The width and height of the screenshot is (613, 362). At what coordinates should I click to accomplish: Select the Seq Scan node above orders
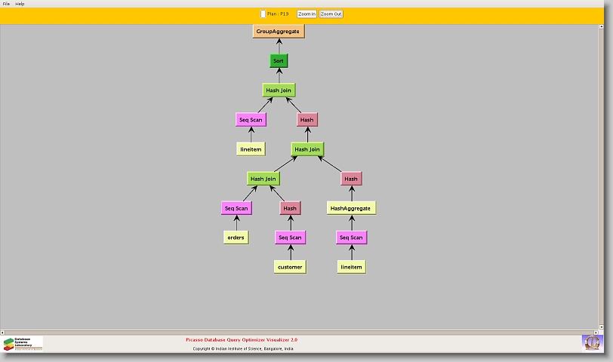coord(236,208)
